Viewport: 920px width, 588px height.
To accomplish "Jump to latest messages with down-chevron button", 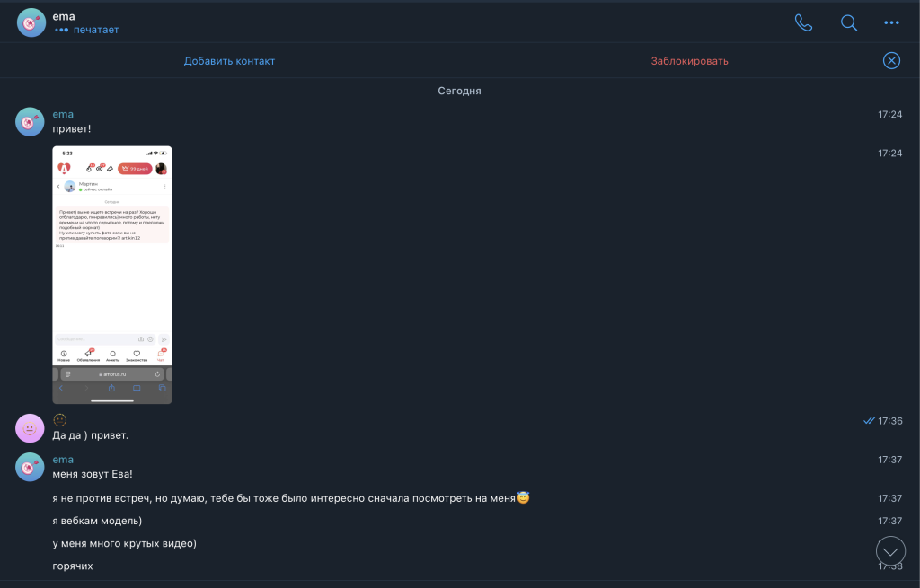I will [x=890, y=551].
